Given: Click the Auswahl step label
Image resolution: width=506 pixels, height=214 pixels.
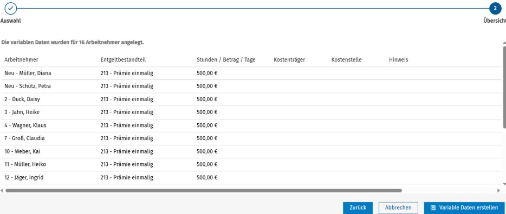Looking at the screenshot, I should 11,21.
